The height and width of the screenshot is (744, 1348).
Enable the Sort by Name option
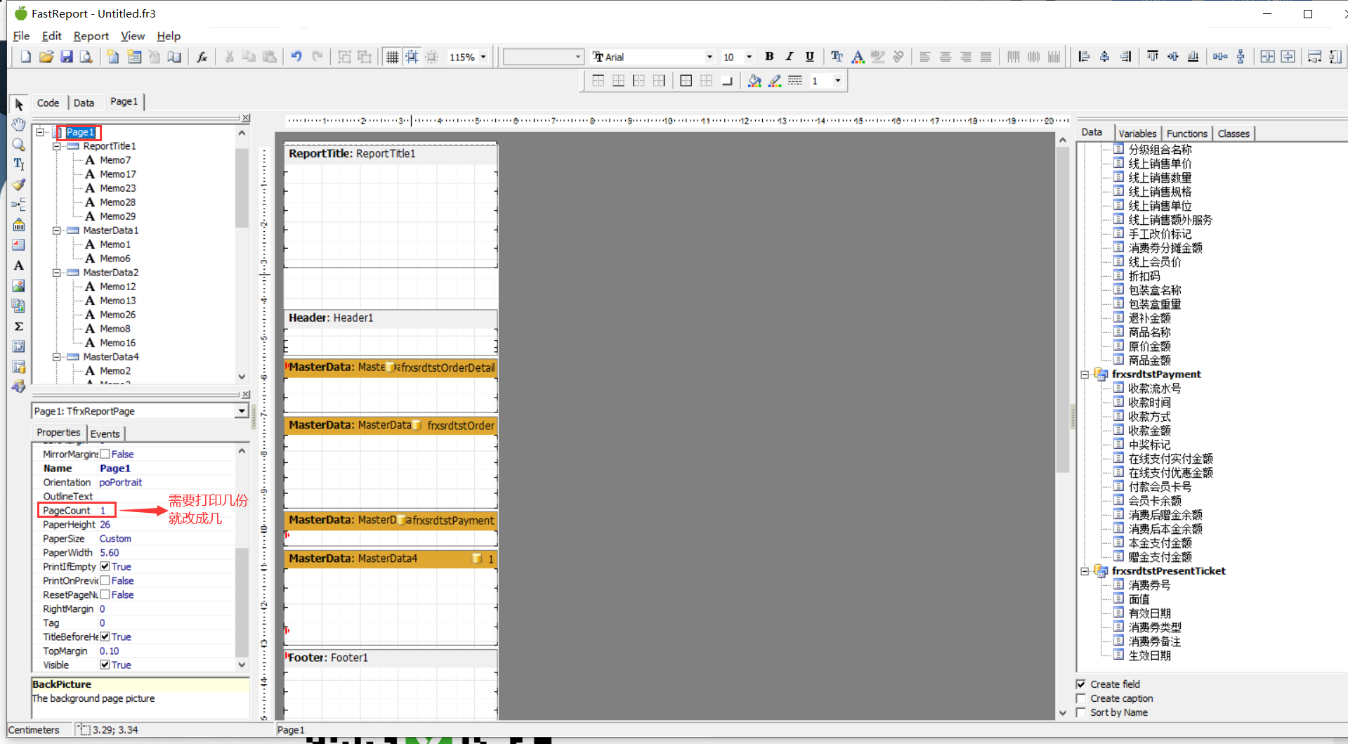pyautogui.click(x=1081, y=712)
